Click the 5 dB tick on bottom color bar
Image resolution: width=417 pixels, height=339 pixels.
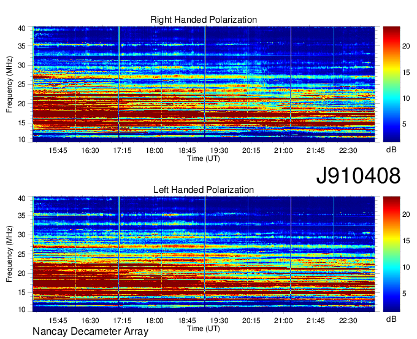coord(404,294)
